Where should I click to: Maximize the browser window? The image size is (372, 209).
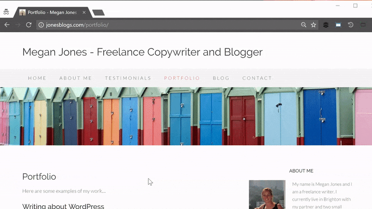click(355, 6)
